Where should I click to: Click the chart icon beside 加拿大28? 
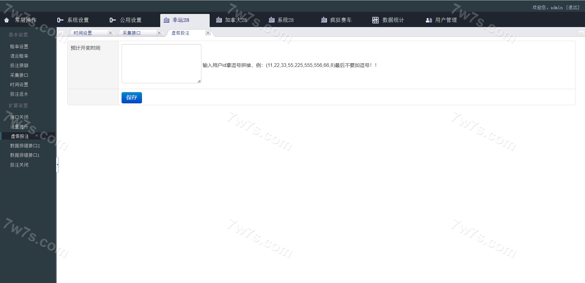pos(219,20)
